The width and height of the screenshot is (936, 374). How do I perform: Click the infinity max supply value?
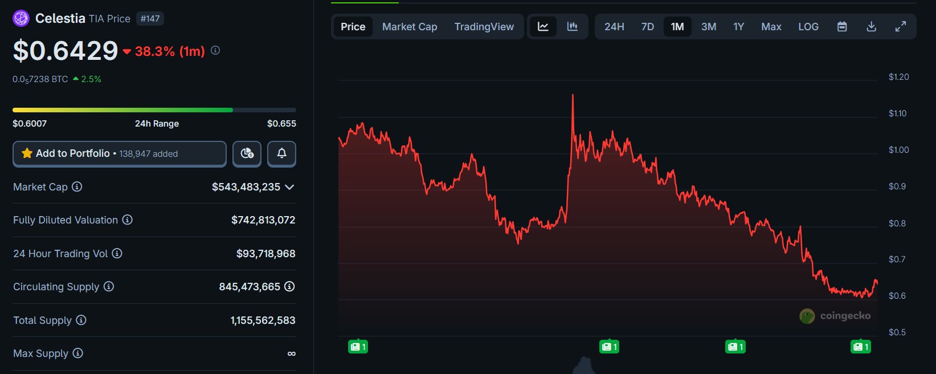tap(292, 353)
